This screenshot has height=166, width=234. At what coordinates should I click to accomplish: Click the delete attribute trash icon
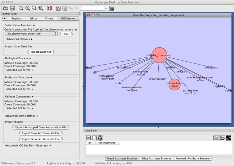pos(100,138)
